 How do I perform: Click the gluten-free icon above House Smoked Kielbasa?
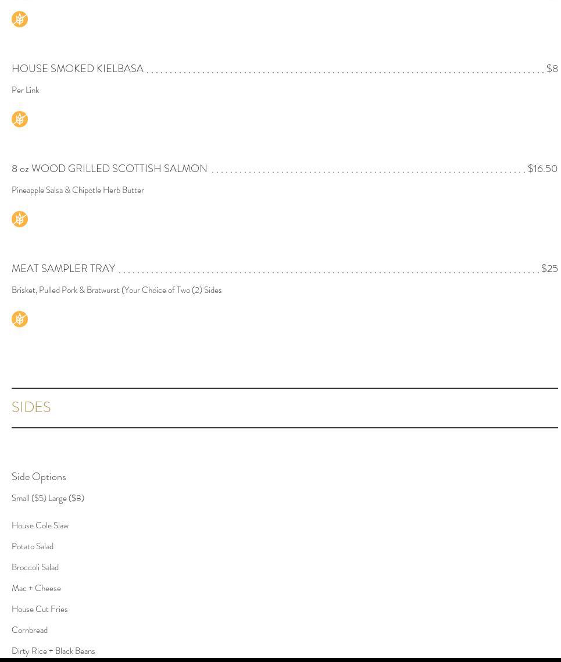[20, 19]
